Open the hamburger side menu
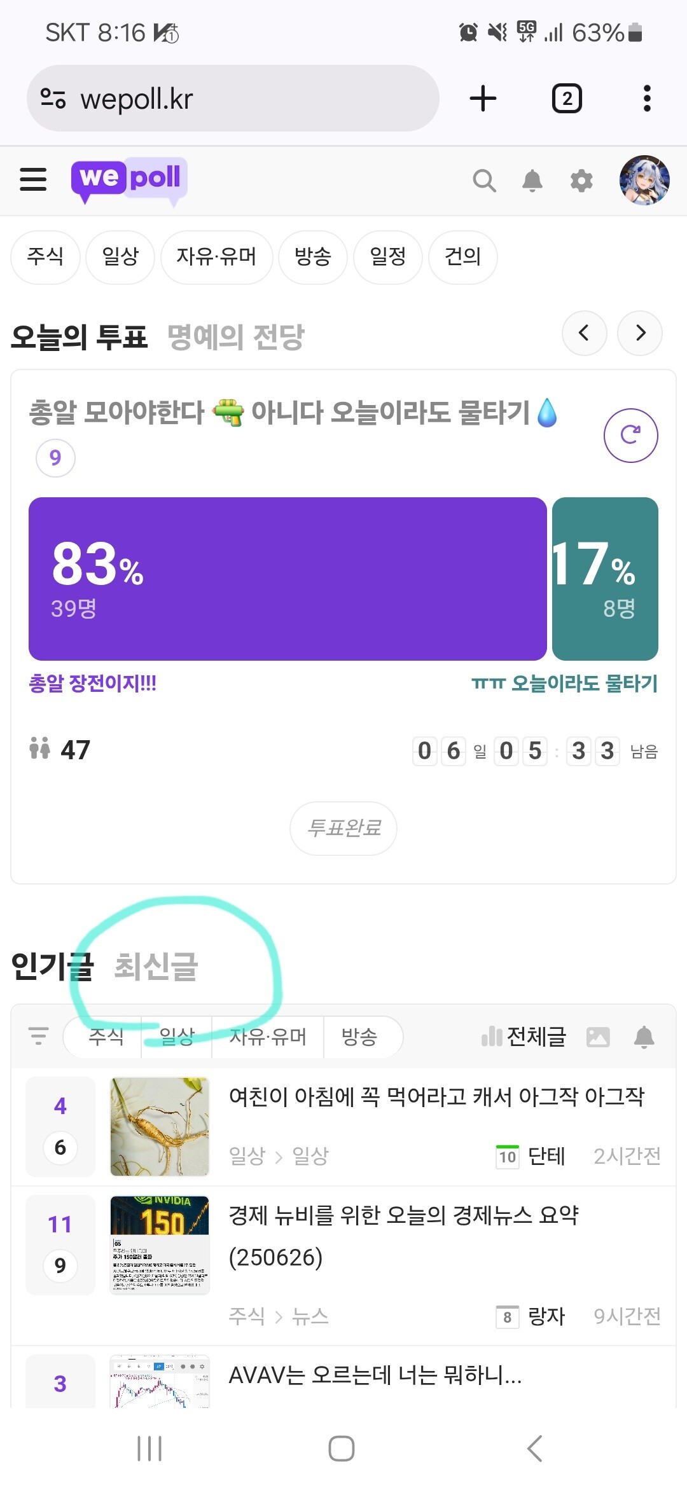687x1488 pixels. click(x=33, y=179)
